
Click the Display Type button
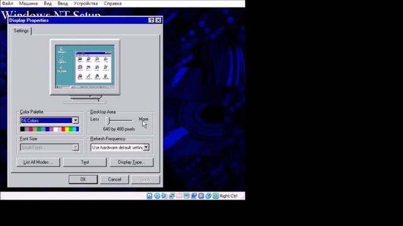pyautogui.click(x=132, y=162)
